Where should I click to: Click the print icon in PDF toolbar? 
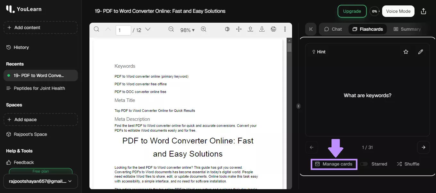click(x=273, y=29)
